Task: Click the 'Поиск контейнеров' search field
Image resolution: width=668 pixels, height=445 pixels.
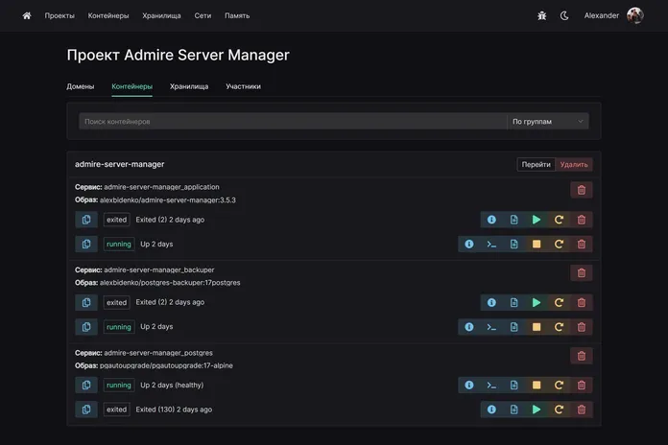Action: coord(293,122)
